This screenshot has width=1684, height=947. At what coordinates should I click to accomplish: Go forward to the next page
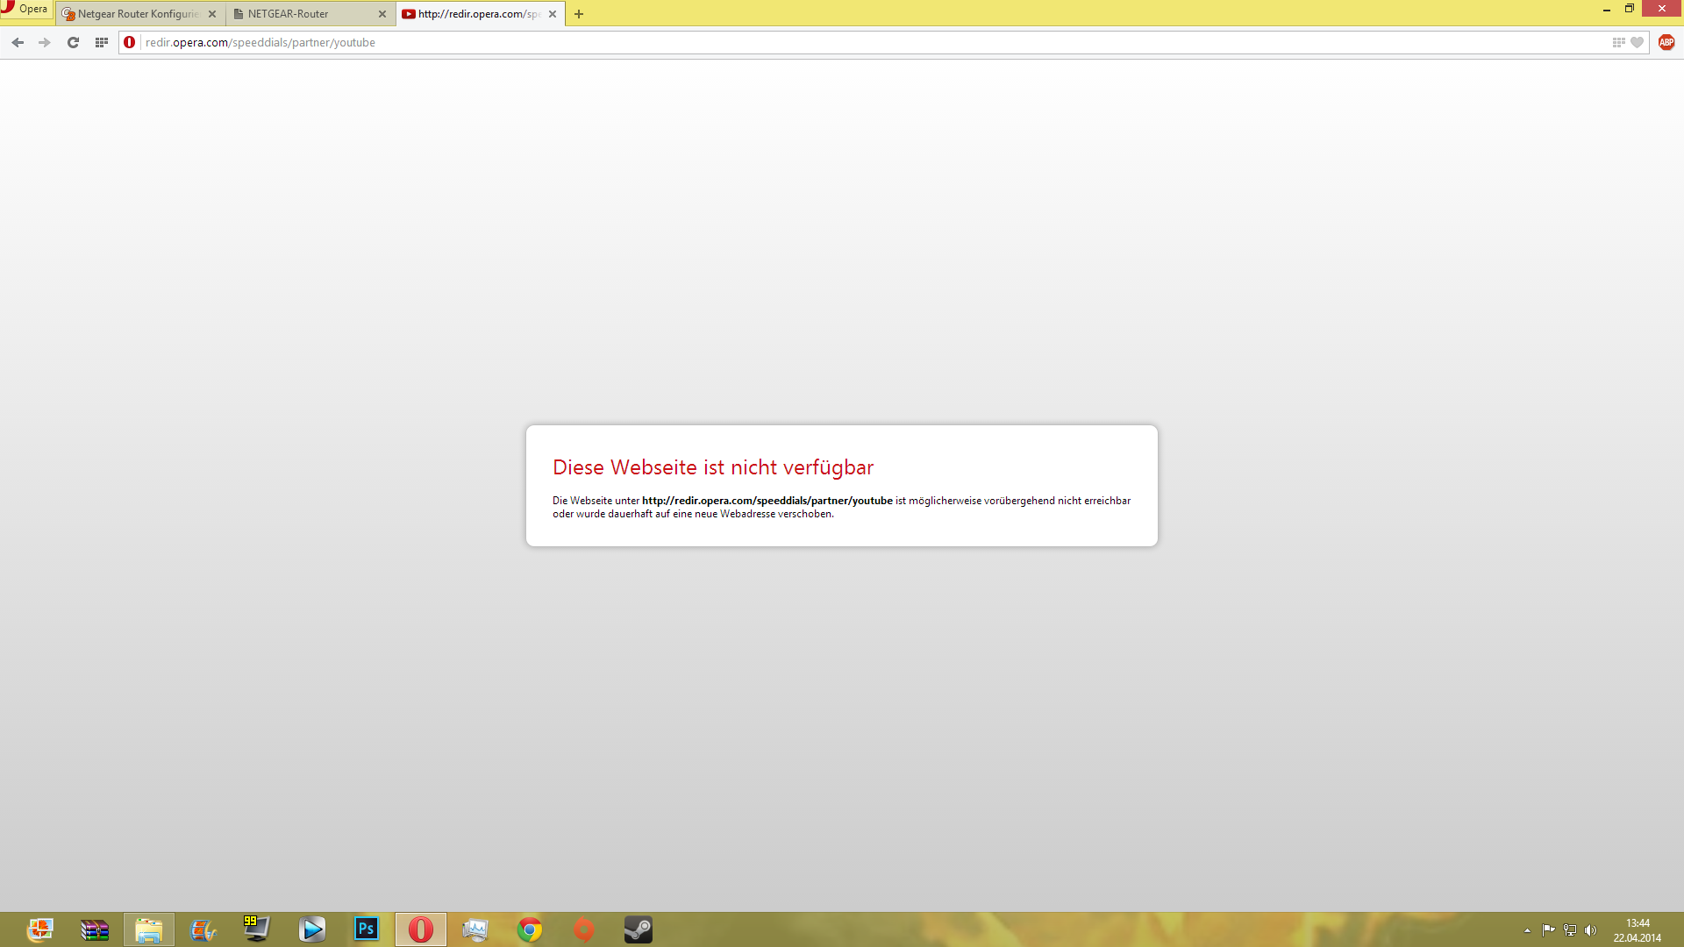(x=45, y=42)
